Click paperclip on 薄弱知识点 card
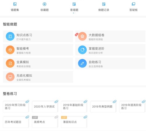 point(85,117)
